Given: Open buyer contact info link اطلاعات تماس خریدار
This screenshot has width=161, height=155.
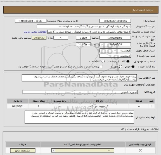Looking at the screenshot, I should click(x=35, y=32).
